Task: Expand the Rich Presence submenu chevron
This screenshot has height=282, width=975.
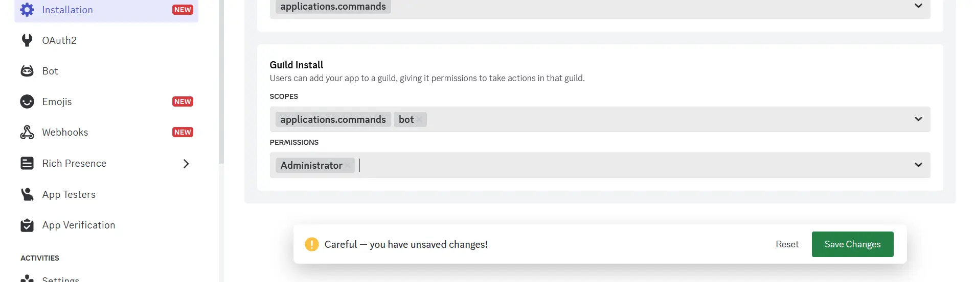Action: click(186, 164)
